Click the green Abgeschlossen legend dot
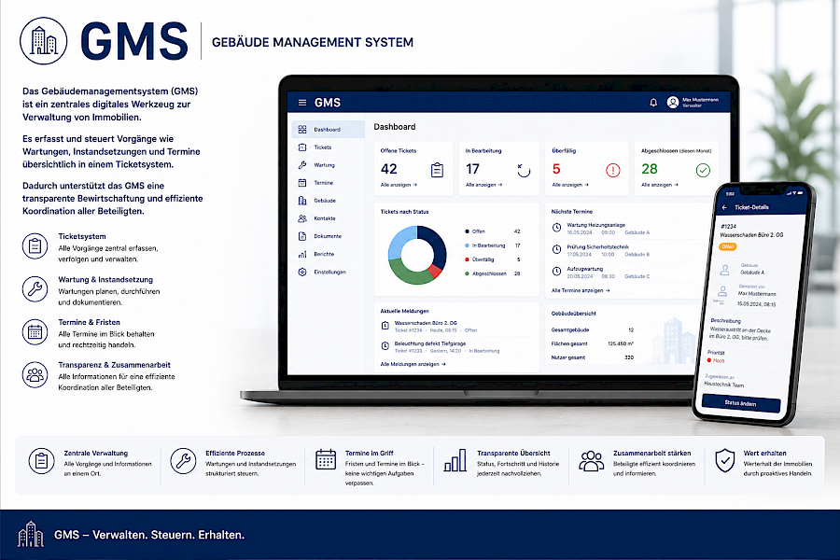The width and height of the screenshot is (840, 560). point(468,273)
